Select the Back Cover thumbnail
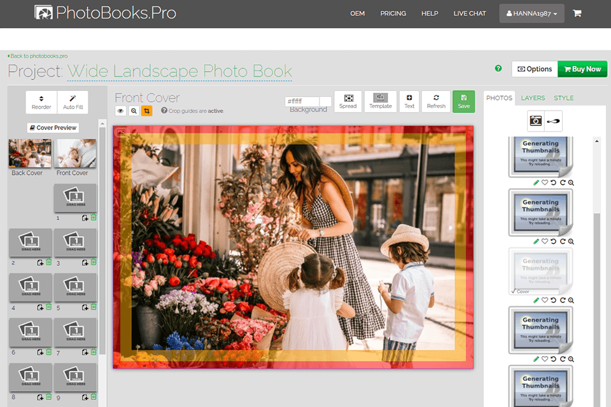The width and height of the screenshot is (611, 407). (30, 153)
